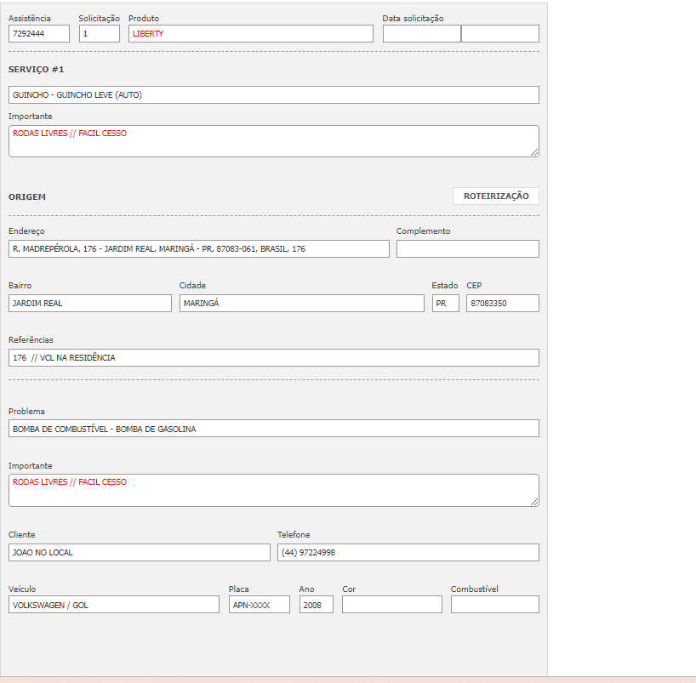Select the Solicitação number field
This screenshot has width=696, height=683.
100,34
